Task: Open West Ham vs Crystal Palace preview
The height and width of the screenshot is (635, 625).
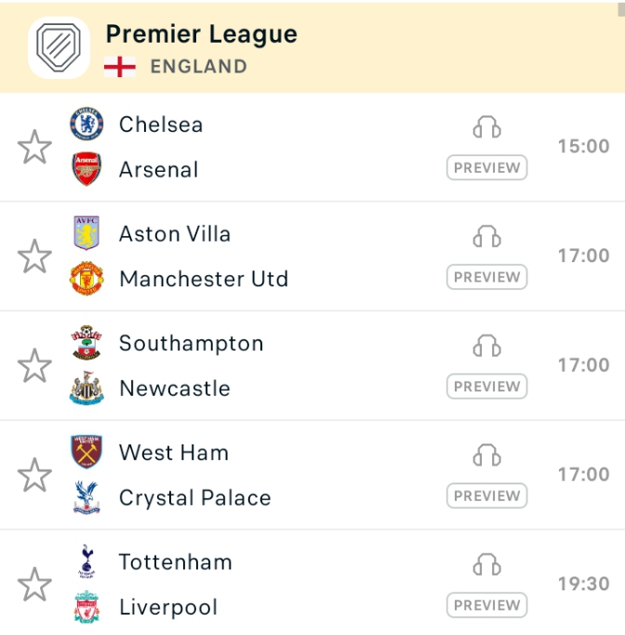Action: coord(486,496)
